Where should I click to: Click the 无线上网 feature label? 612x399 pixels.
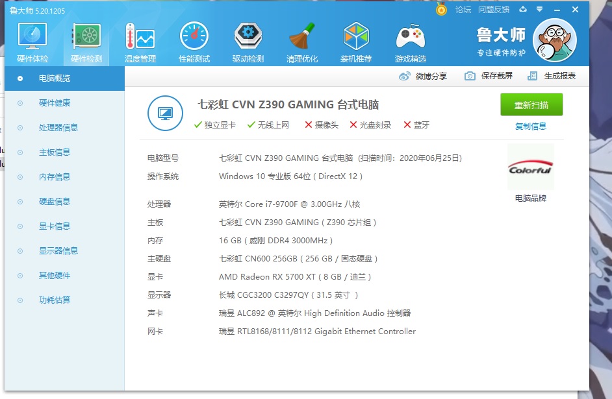274,125
